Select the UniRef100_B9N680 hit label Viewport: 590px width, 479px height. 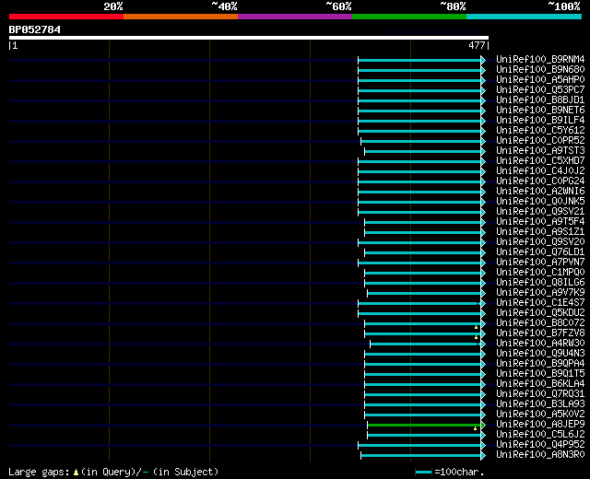[540, 70]
